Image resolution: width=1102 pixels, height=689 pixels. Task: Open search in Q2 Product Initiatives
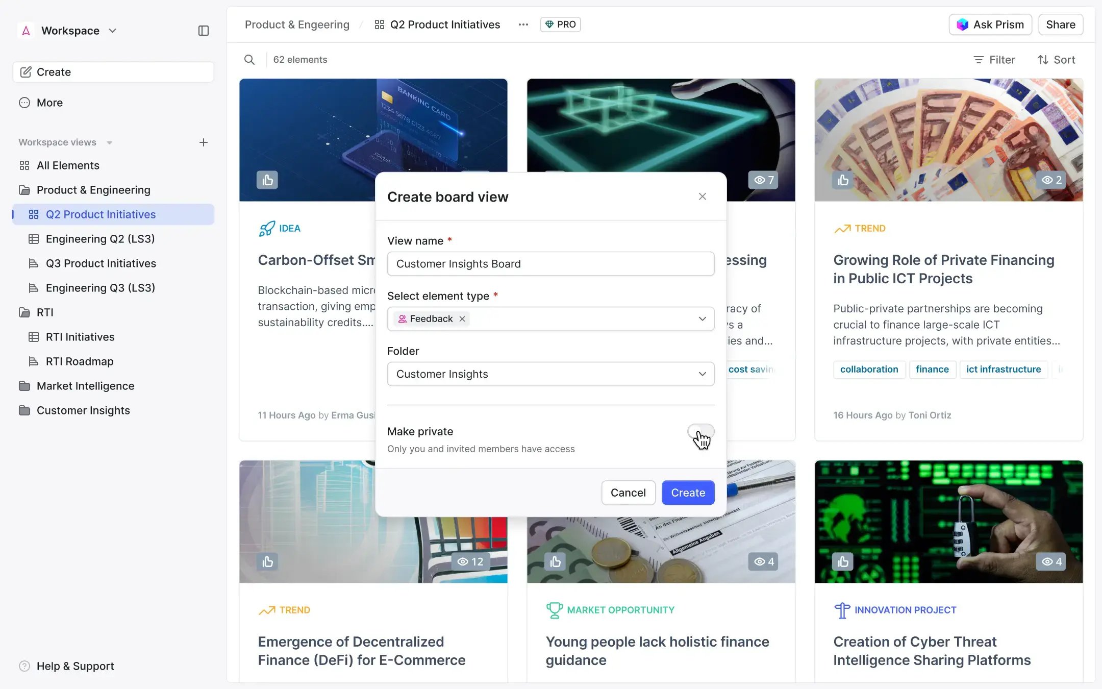249,59
